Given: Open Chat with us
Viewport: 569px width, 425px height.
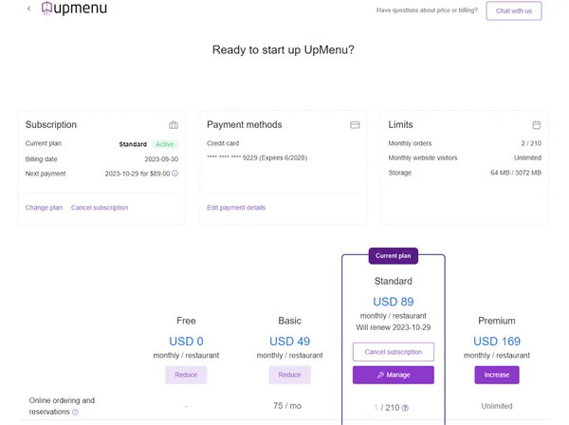Looking at the screenshot, I should (514, 10).
